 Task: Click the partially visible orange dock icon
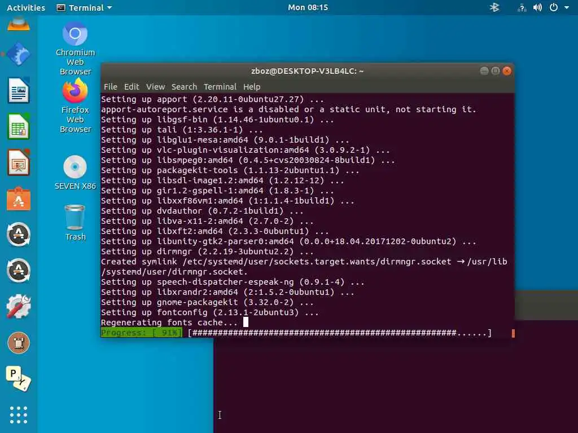coord(19,24)
